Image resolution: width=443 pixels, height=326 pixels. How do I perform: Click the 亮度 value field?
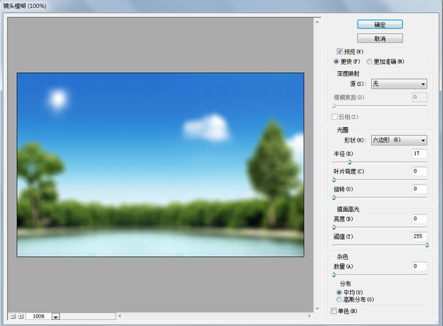(x=420, y=218)
